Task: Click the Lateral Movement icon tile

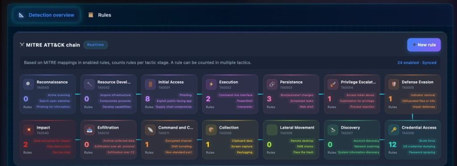Action: [272, 130]
